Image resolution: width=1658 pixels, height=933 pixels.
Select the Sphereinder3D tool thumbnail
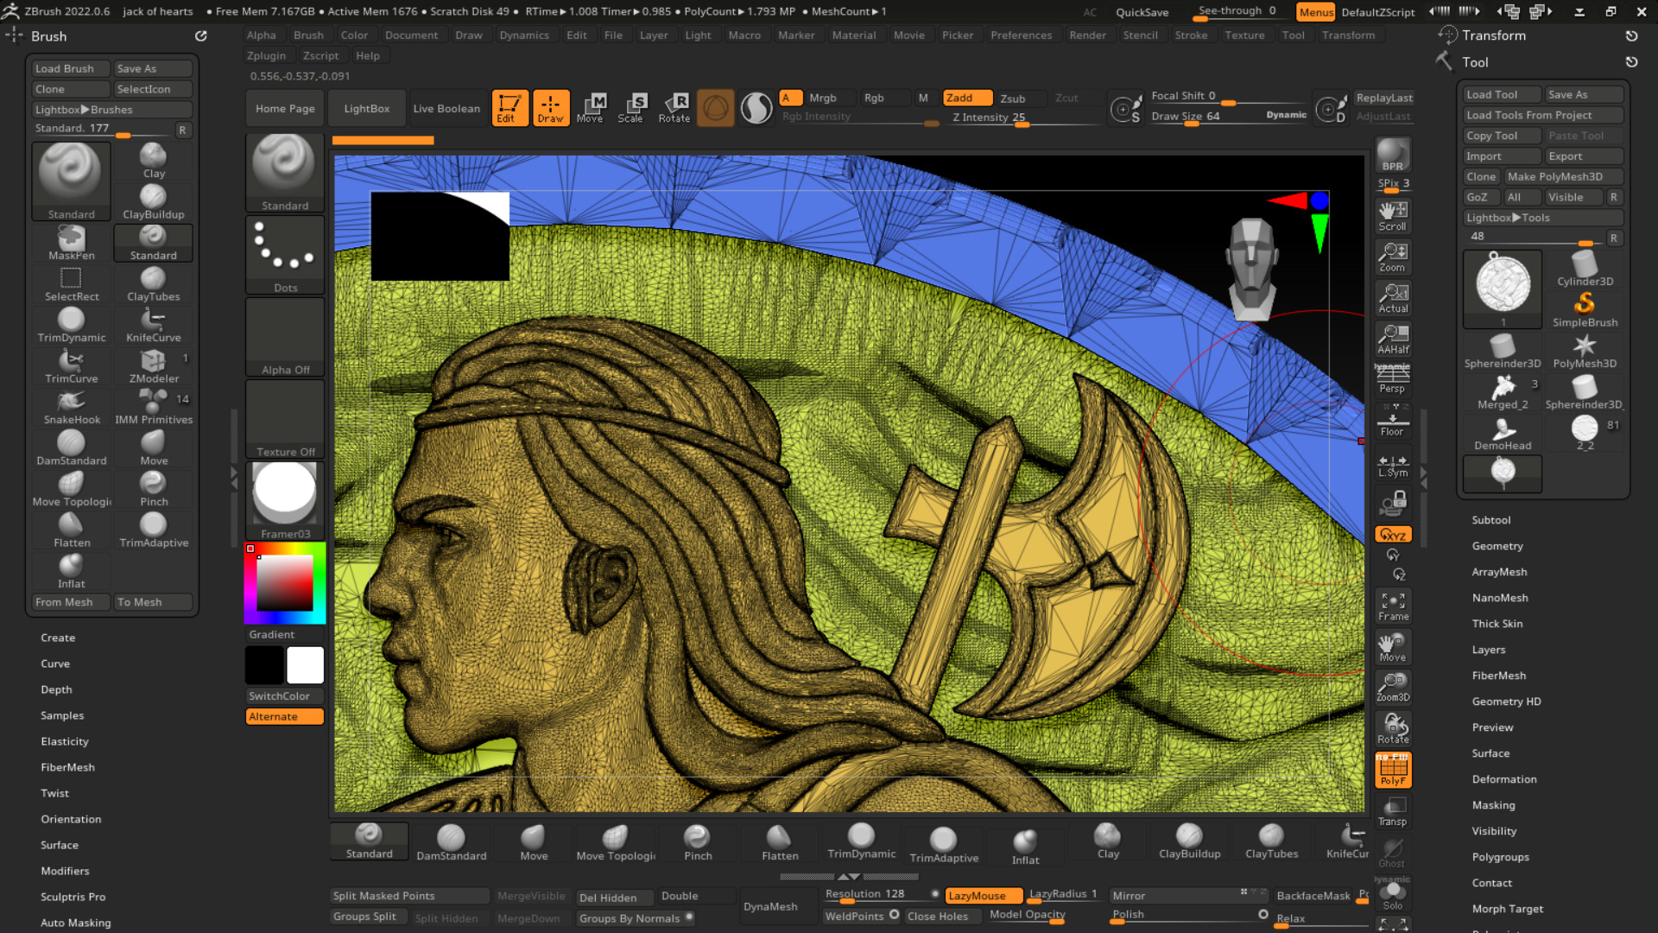(x=1502, y=352)
